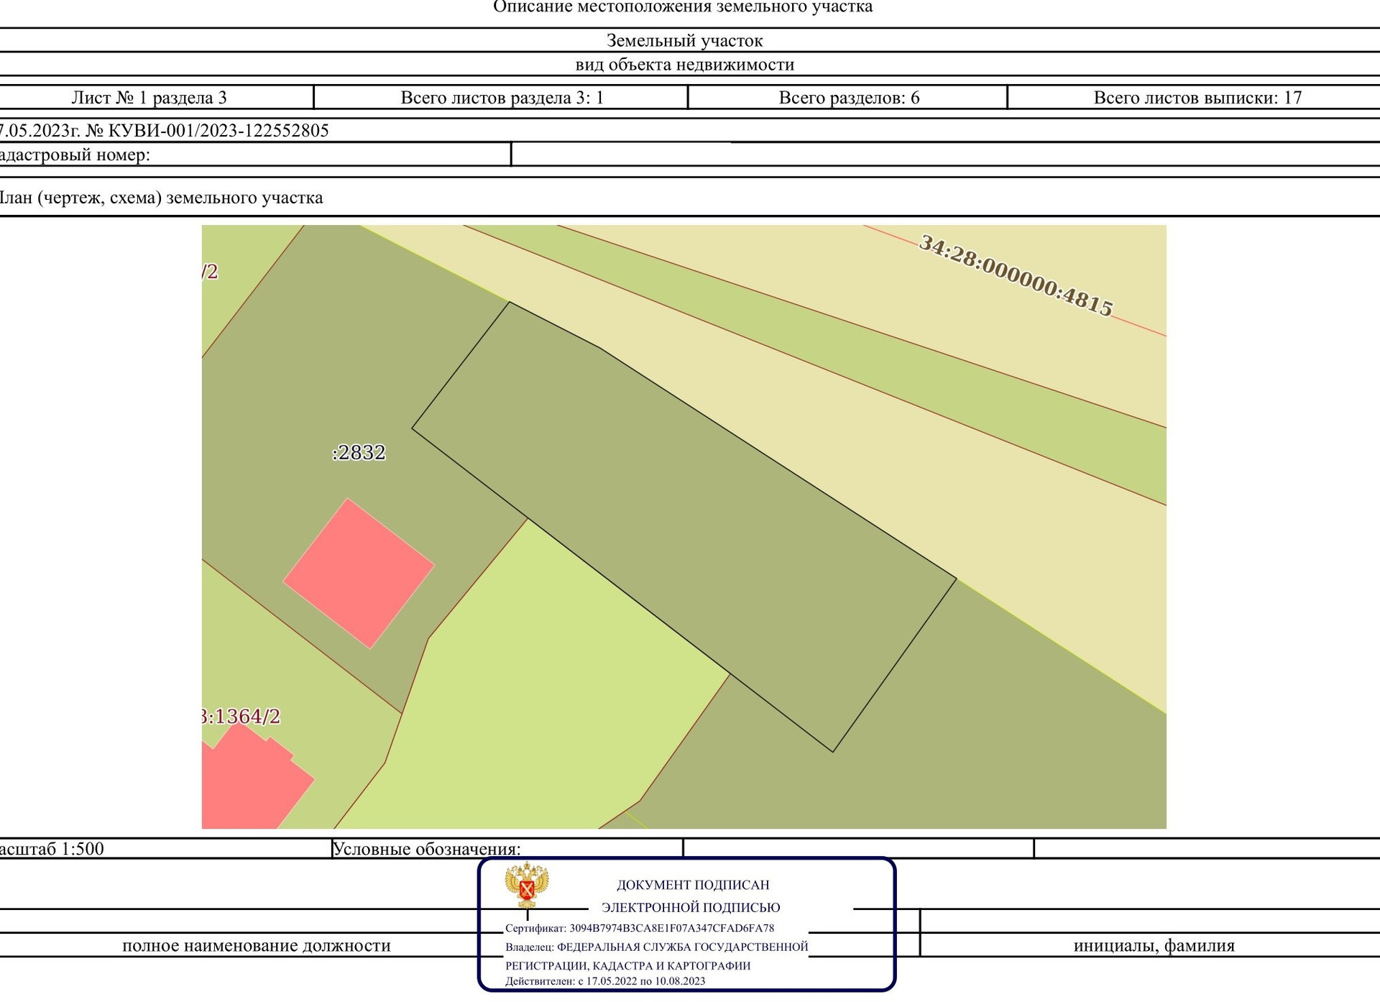Click the :1364/2 parcel label
This screenshot has height=1002, width=1380.
click(241, 717)
